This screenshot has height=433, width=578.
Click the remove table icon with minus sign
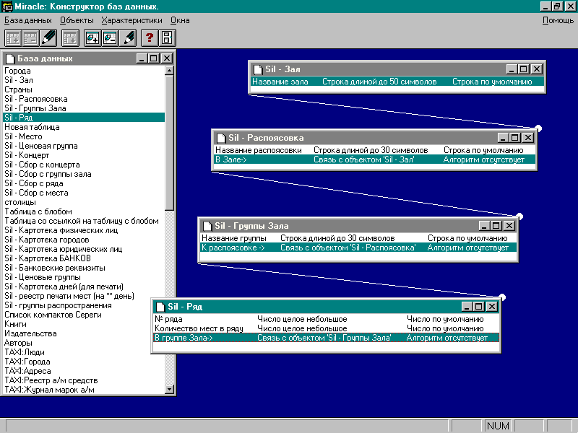click(30, 38)
